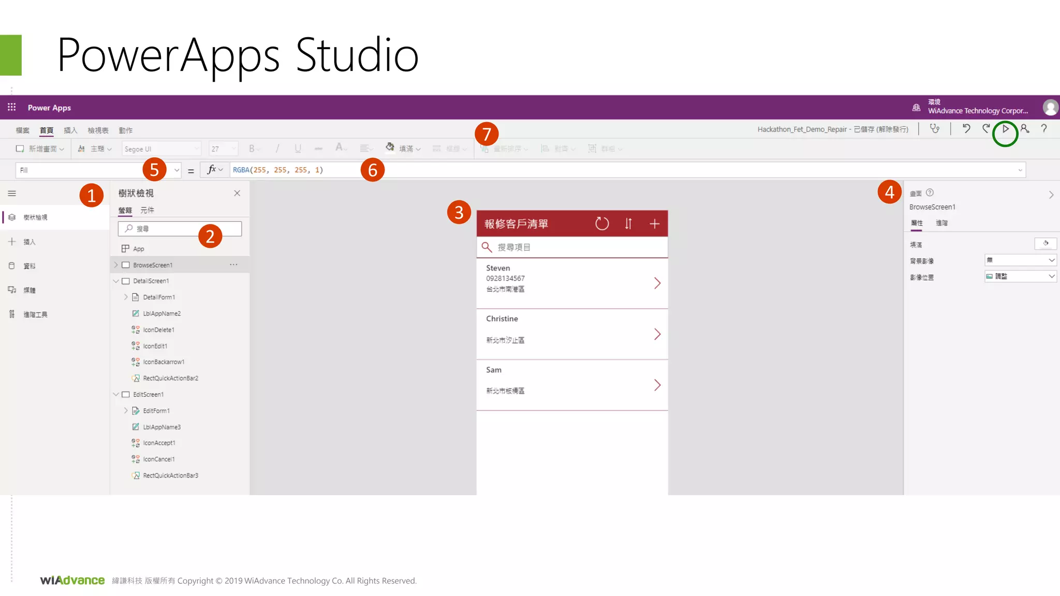Switch to the 首頁 home tab

click(x=47, y=130)
